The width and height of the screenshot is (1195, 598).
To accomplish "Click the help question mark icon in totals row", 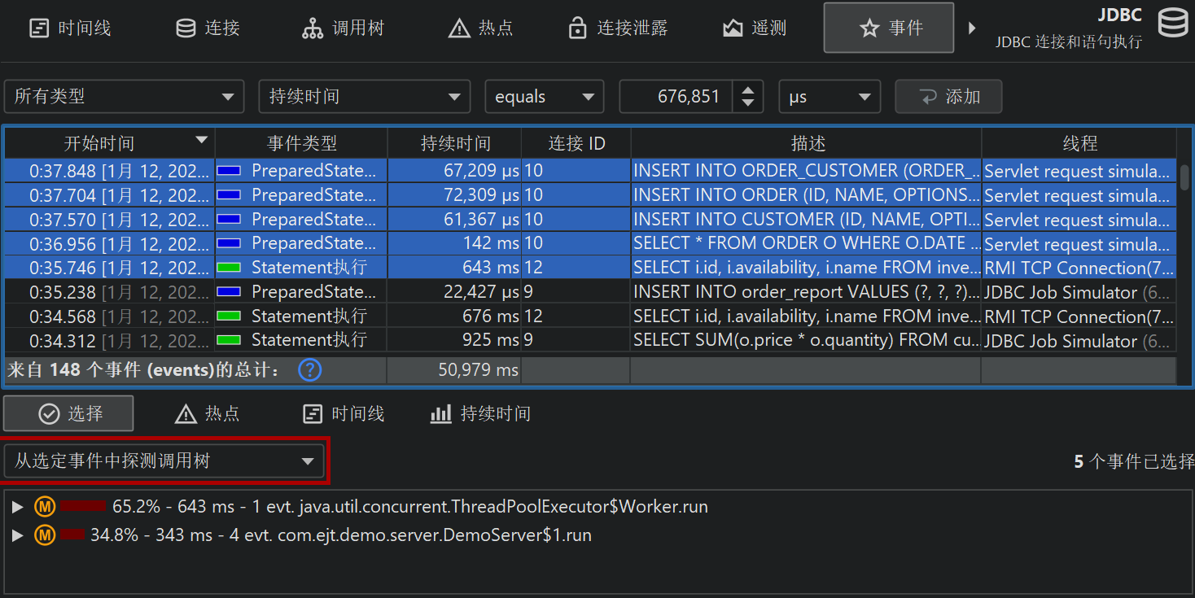I will [309, 370].
